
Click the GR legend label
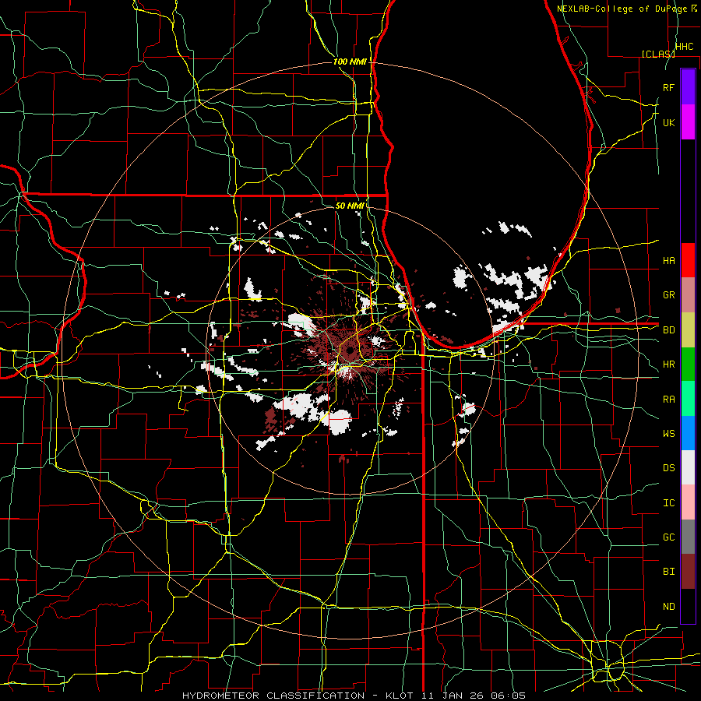tap(668, 295)
